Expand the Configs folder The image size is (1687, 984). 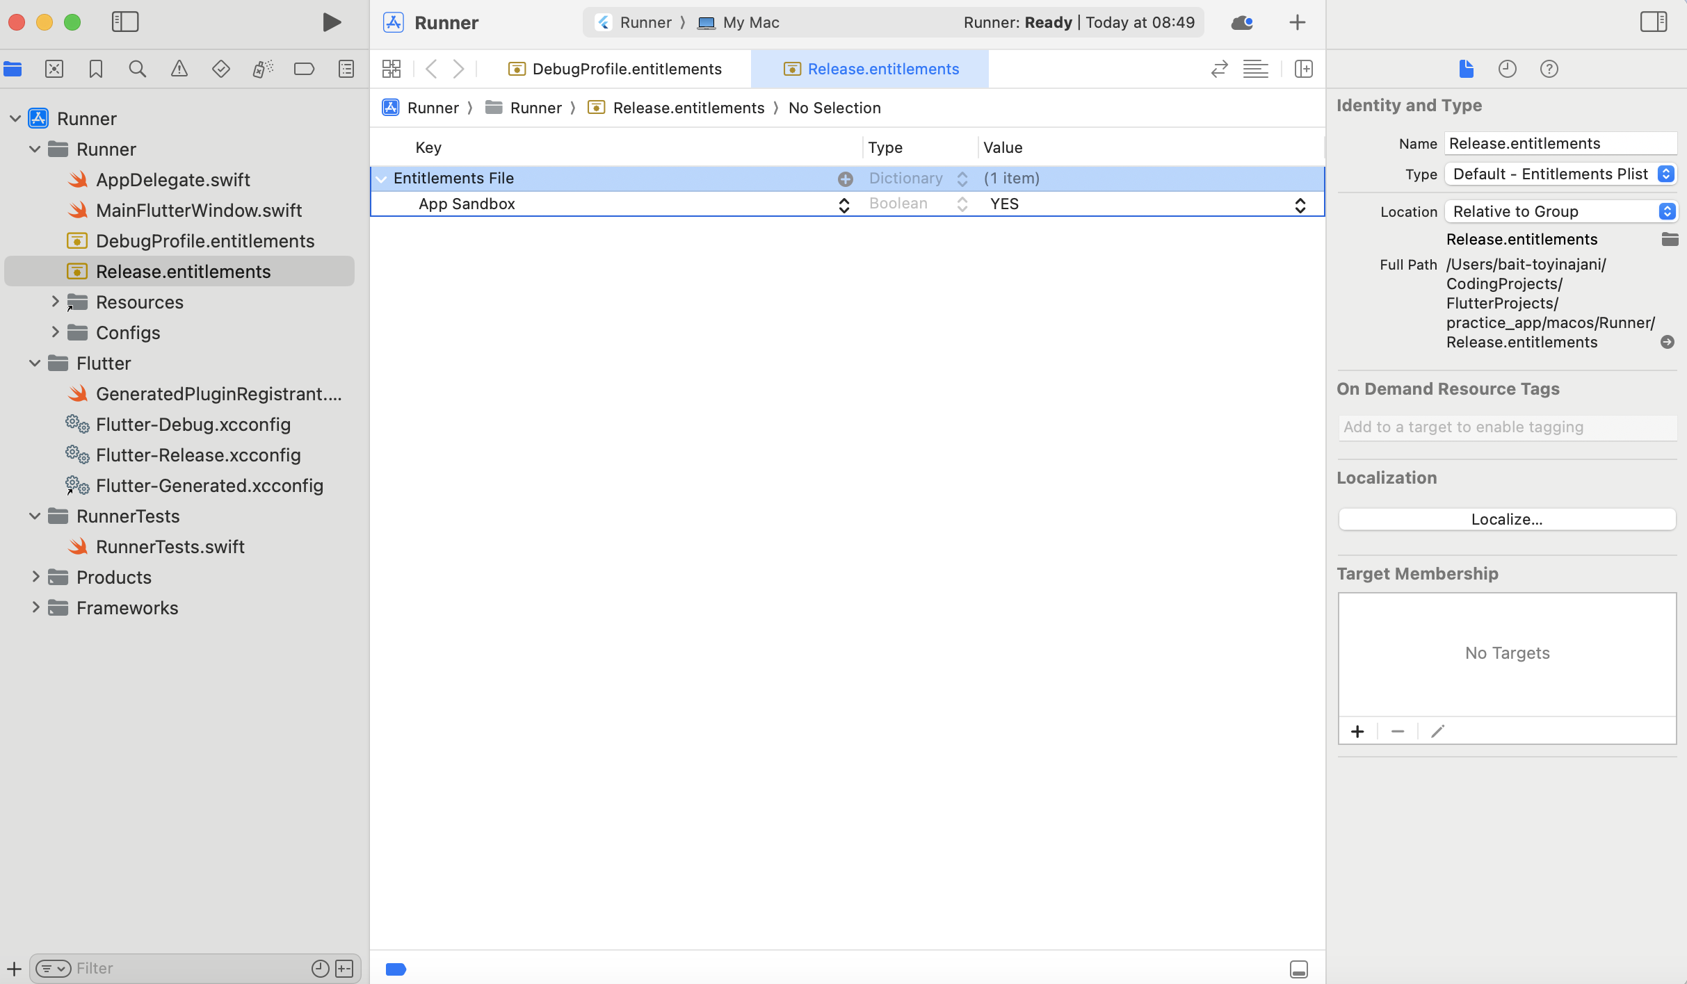click(x=55, y=332)
